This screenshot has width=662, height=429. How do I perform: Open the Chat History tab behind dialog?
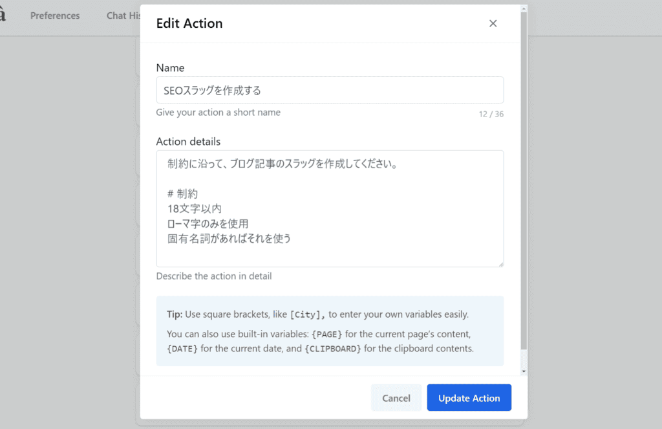coord(123,16)
